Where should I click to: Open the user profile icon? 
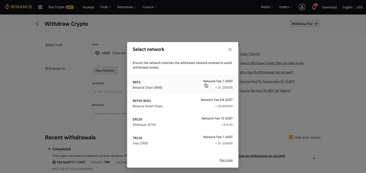pyautogui.click(x=302, y=7)
